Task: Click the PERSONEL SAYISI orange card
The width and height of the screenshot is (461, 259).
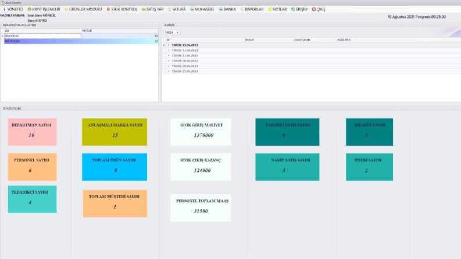Action: tap(33, 167)
